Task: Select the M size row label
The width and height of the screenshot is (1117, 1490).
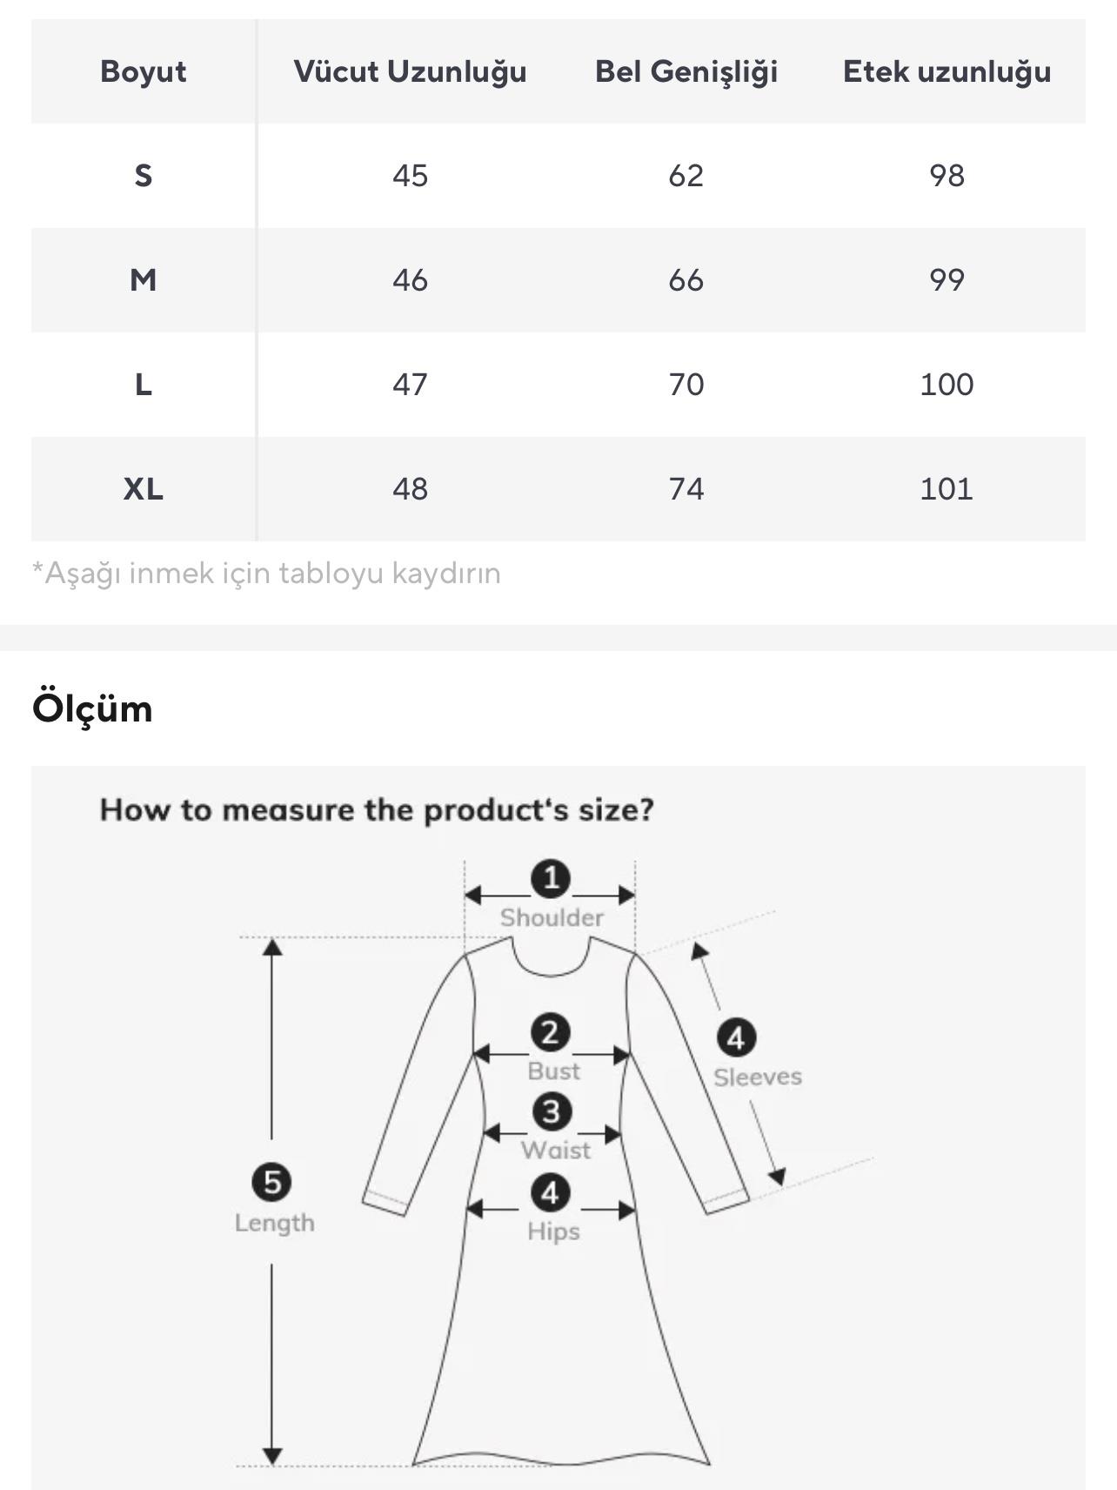Action: pos(144,280)
